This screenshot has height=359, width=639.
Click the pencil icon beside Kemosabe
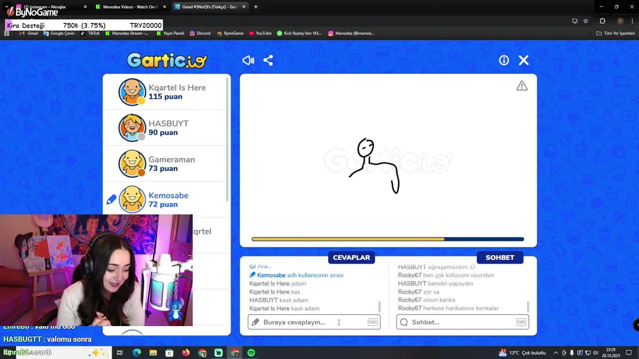[x=111, y=199]
